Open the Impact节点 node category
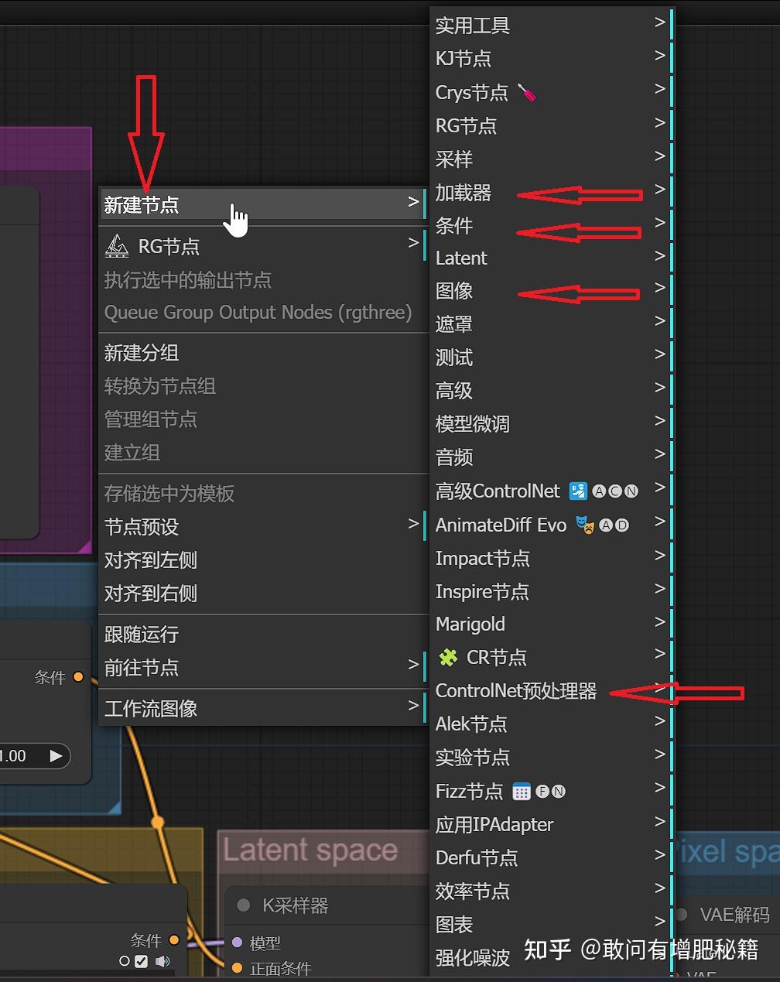 pos(551,559)
